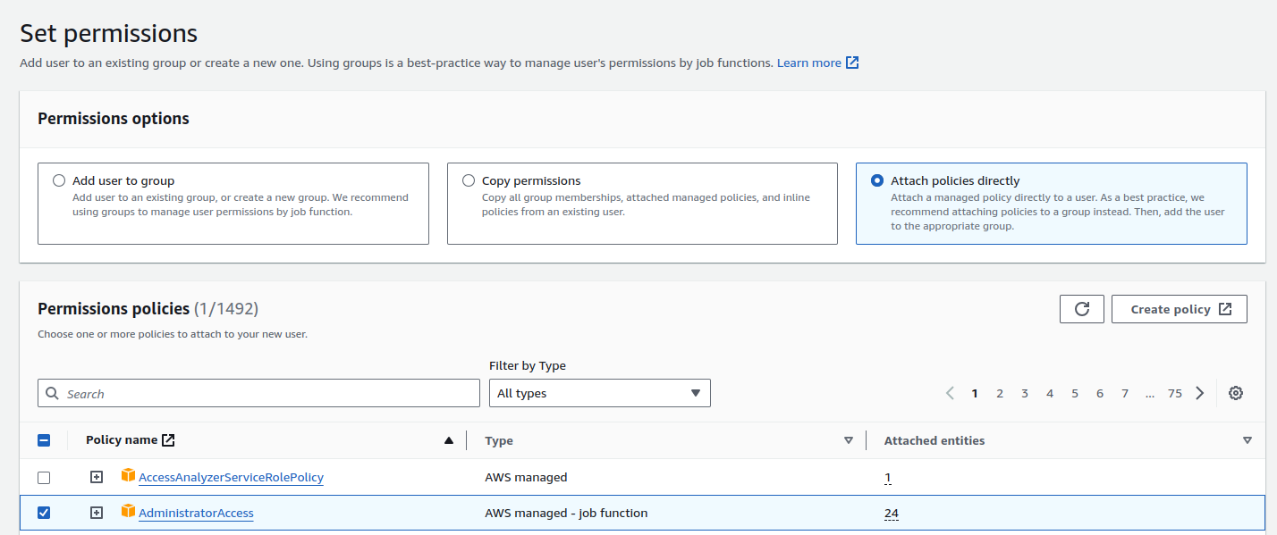Screen dimensions: 1277x535
Task: Open the All types filter dropdown
Action: click(x=598, y=392)
